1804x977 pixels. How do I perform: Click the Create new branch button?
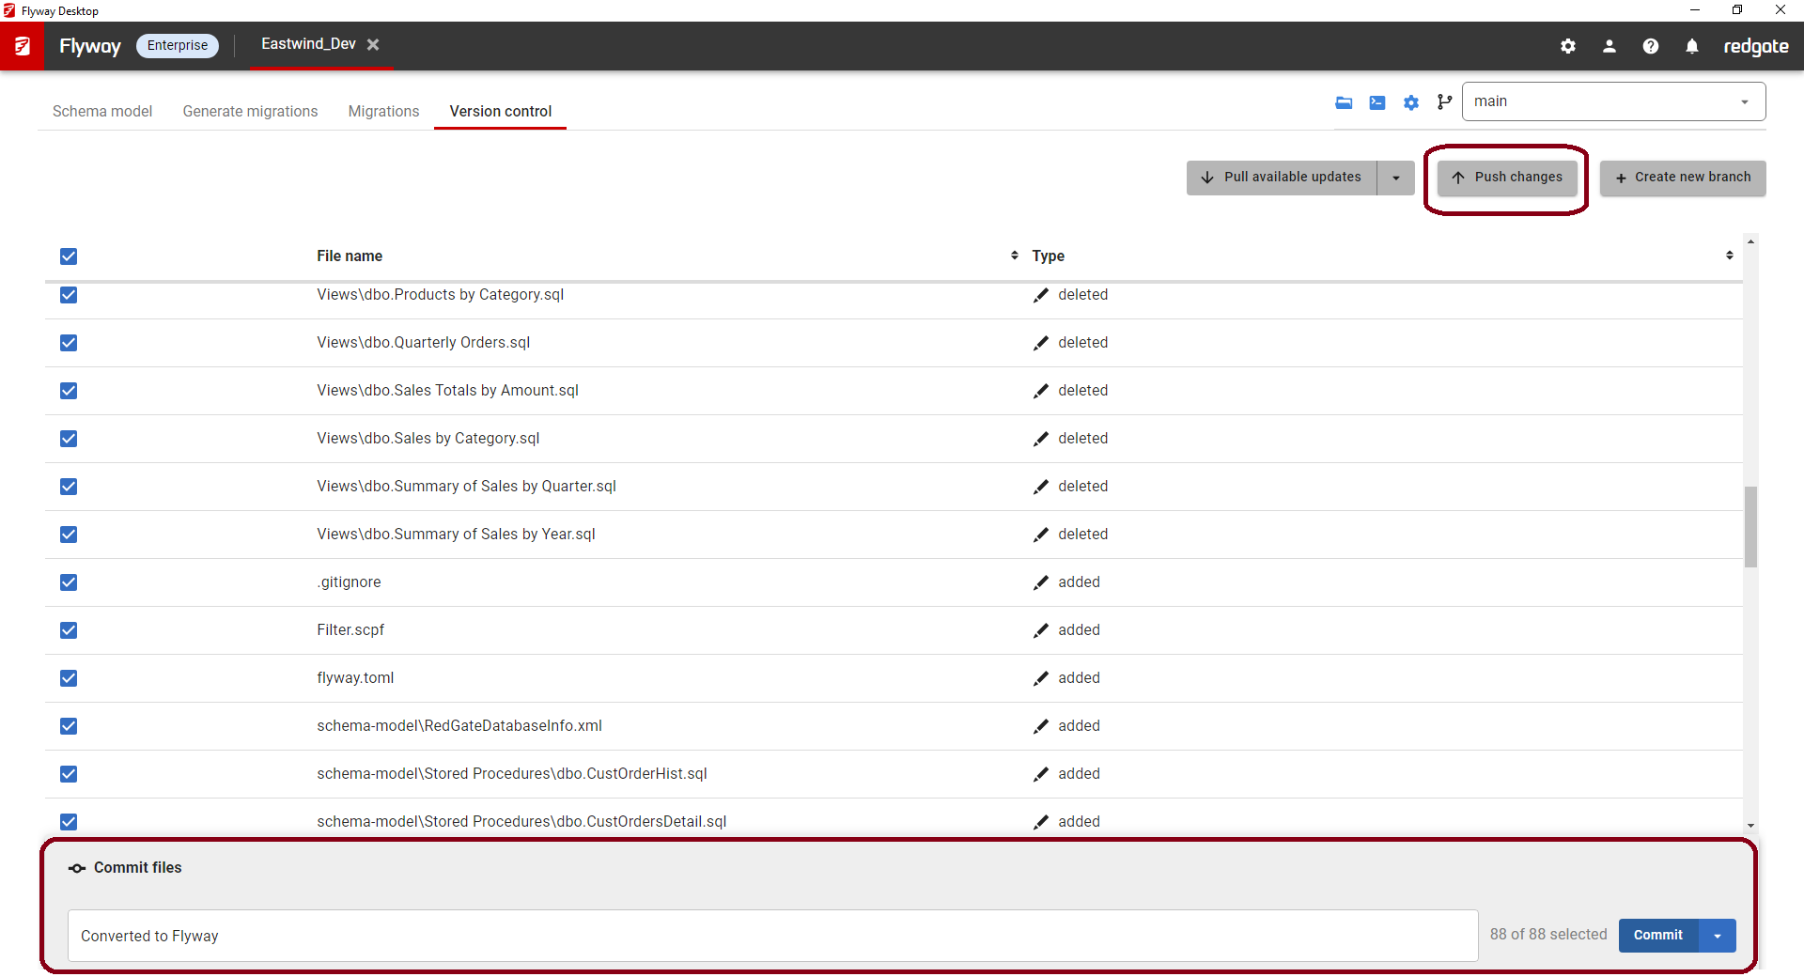1683,178
